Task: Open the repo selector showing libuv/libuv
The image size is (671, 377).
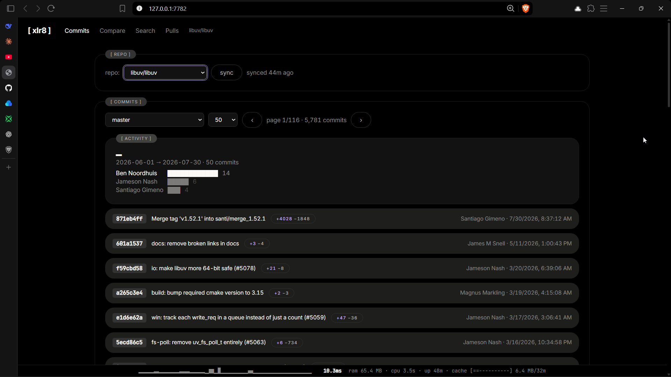Action: [165, 73]
